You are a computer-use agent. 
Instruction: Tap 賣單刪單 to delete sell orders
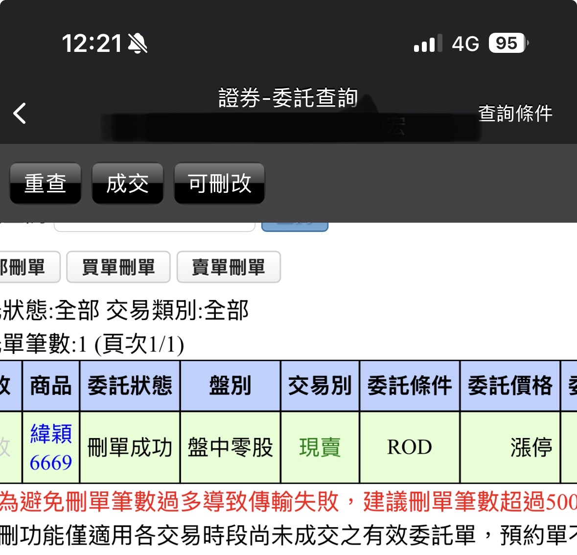[229, 267]
